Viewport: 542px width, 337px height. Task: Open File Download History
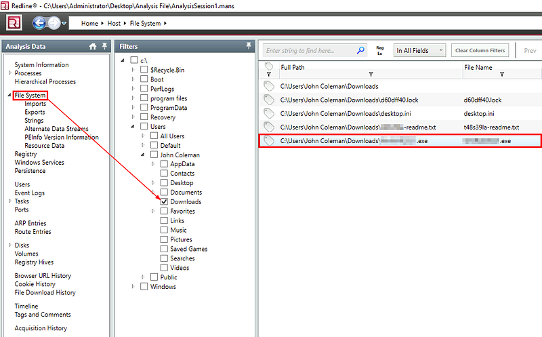coord(45,292)
